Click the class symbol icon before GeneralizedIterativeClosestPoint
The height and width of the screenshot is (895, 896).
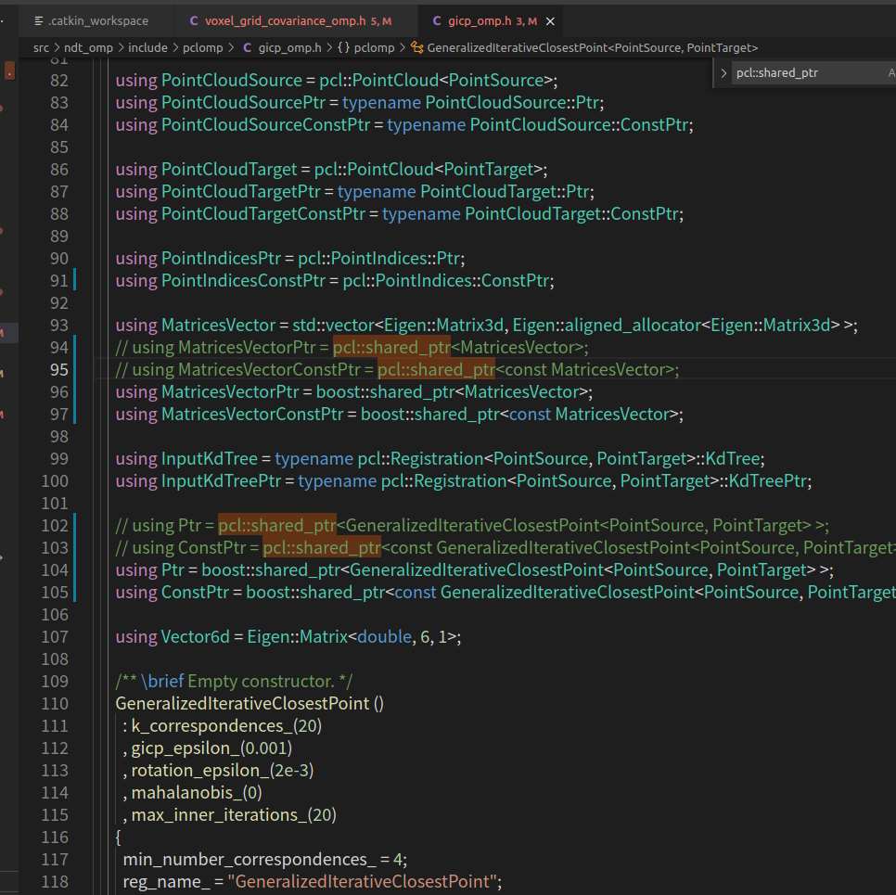(417, 48)
